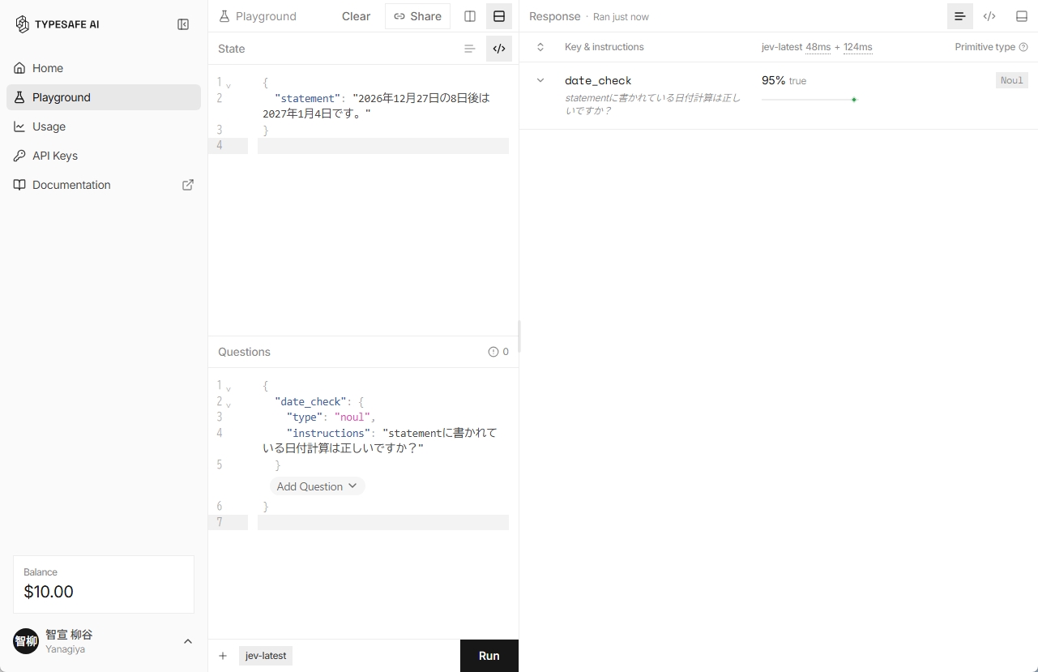
Task: Switch to side-by-side column layout
Action: (x=470, y=16)
